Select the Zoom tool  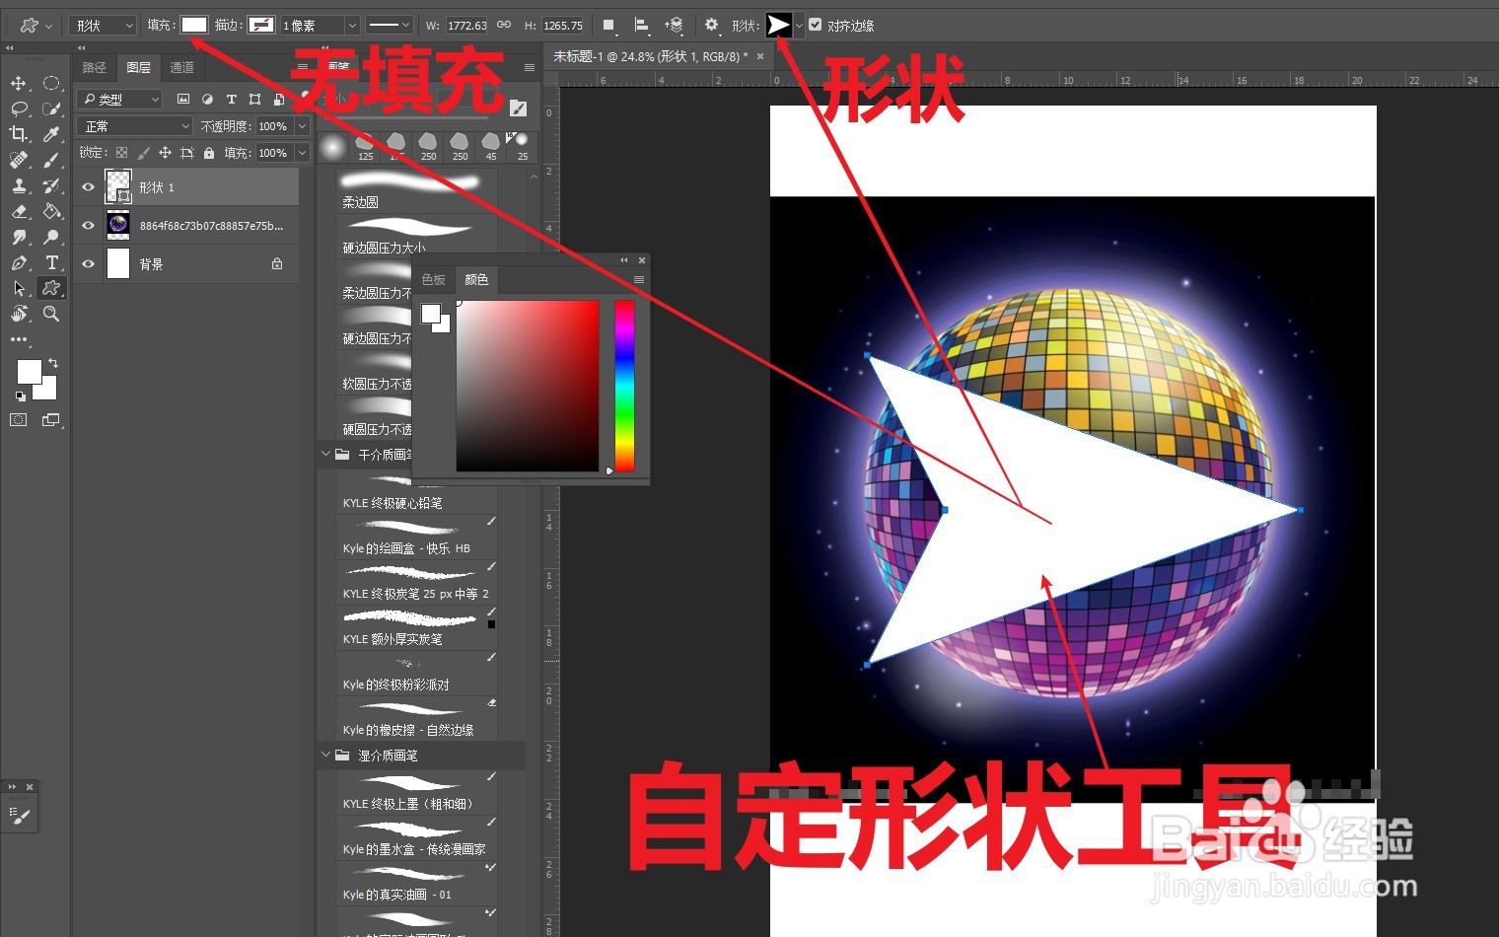click(51, 314)
